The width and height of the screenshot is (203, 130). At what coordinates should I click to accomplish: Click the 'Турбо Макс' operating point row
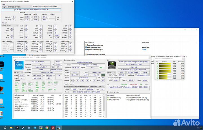pyautogui.click(x=38, y=102)
